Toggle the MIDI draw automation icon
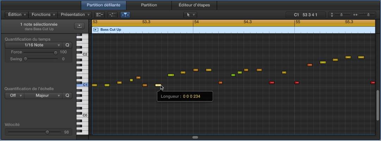Screen dimensions: 381x141 (x=112, y=15)
